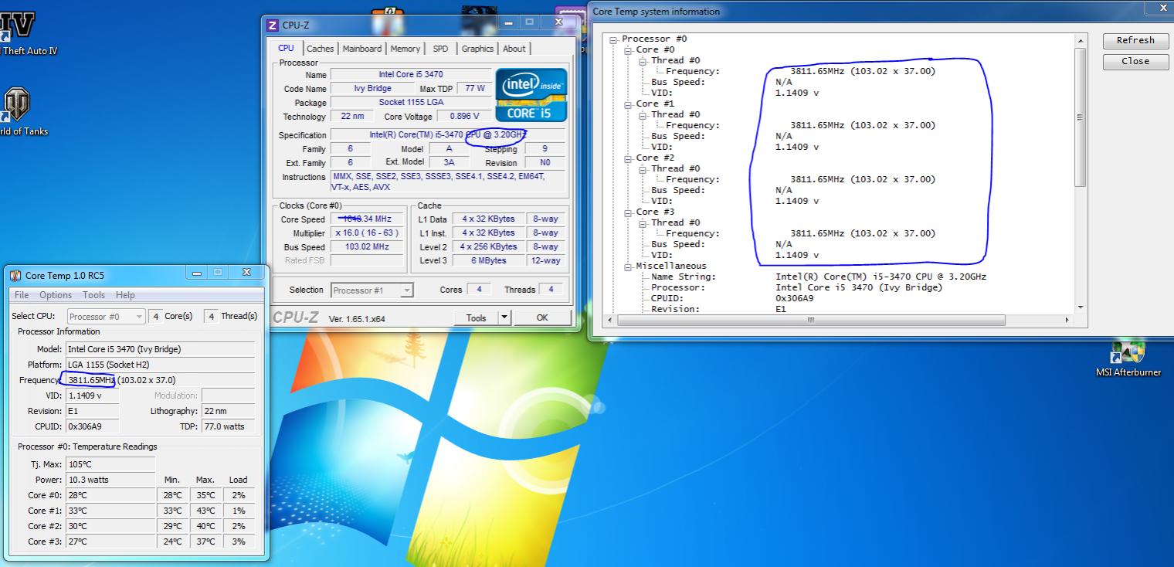This screenshot has width=1174, height=567.
Task: Open the Options menu in Core Temp
Action: click(56, 295)
